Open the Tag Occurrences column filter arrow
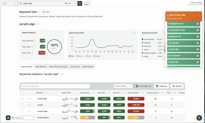This screenshot has width=205, height=123. [x=163, y=93]
